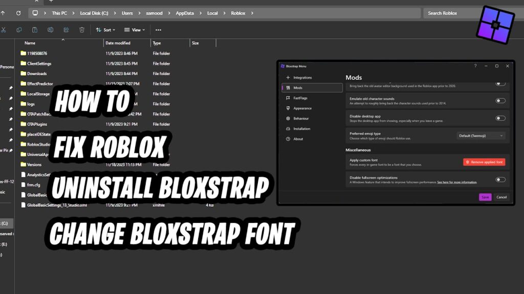Toggle Emulate old character sounds switch

500,101
